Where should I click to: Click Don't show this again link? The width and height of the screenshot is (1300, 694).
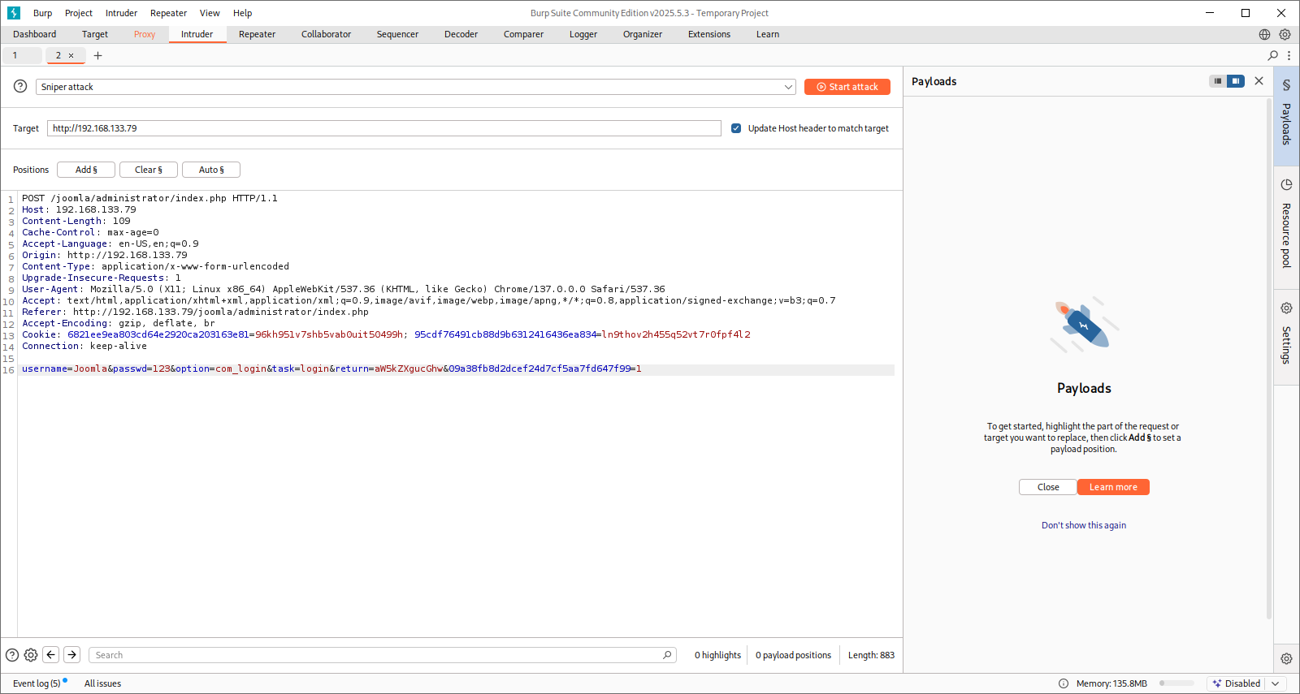(x=1084, y=525)
